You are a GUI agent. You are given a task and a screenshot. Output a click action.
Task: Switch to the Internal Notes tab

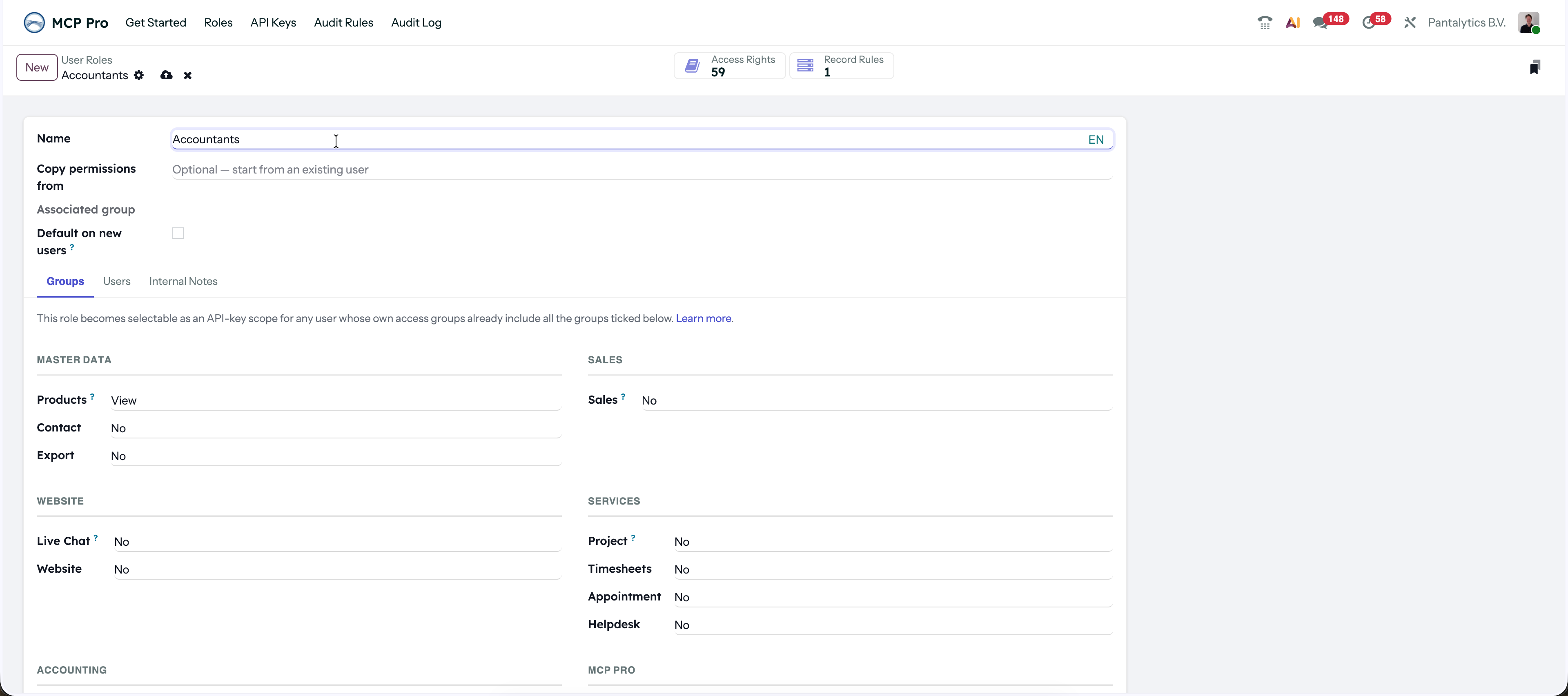click(183, 281)
